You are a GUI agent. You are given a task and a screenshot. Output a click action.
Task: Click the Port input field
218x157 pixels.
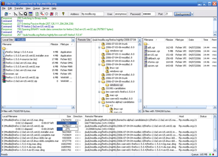point(169,14)
